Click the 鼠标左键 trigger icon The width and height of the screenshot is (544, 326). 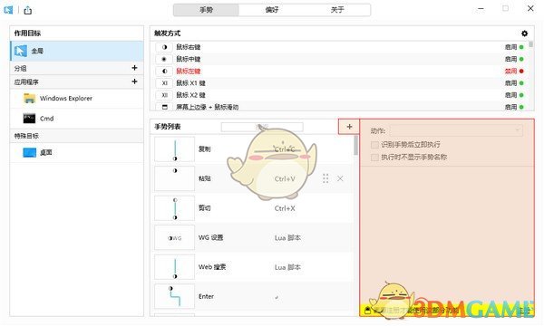click(164, 71)
